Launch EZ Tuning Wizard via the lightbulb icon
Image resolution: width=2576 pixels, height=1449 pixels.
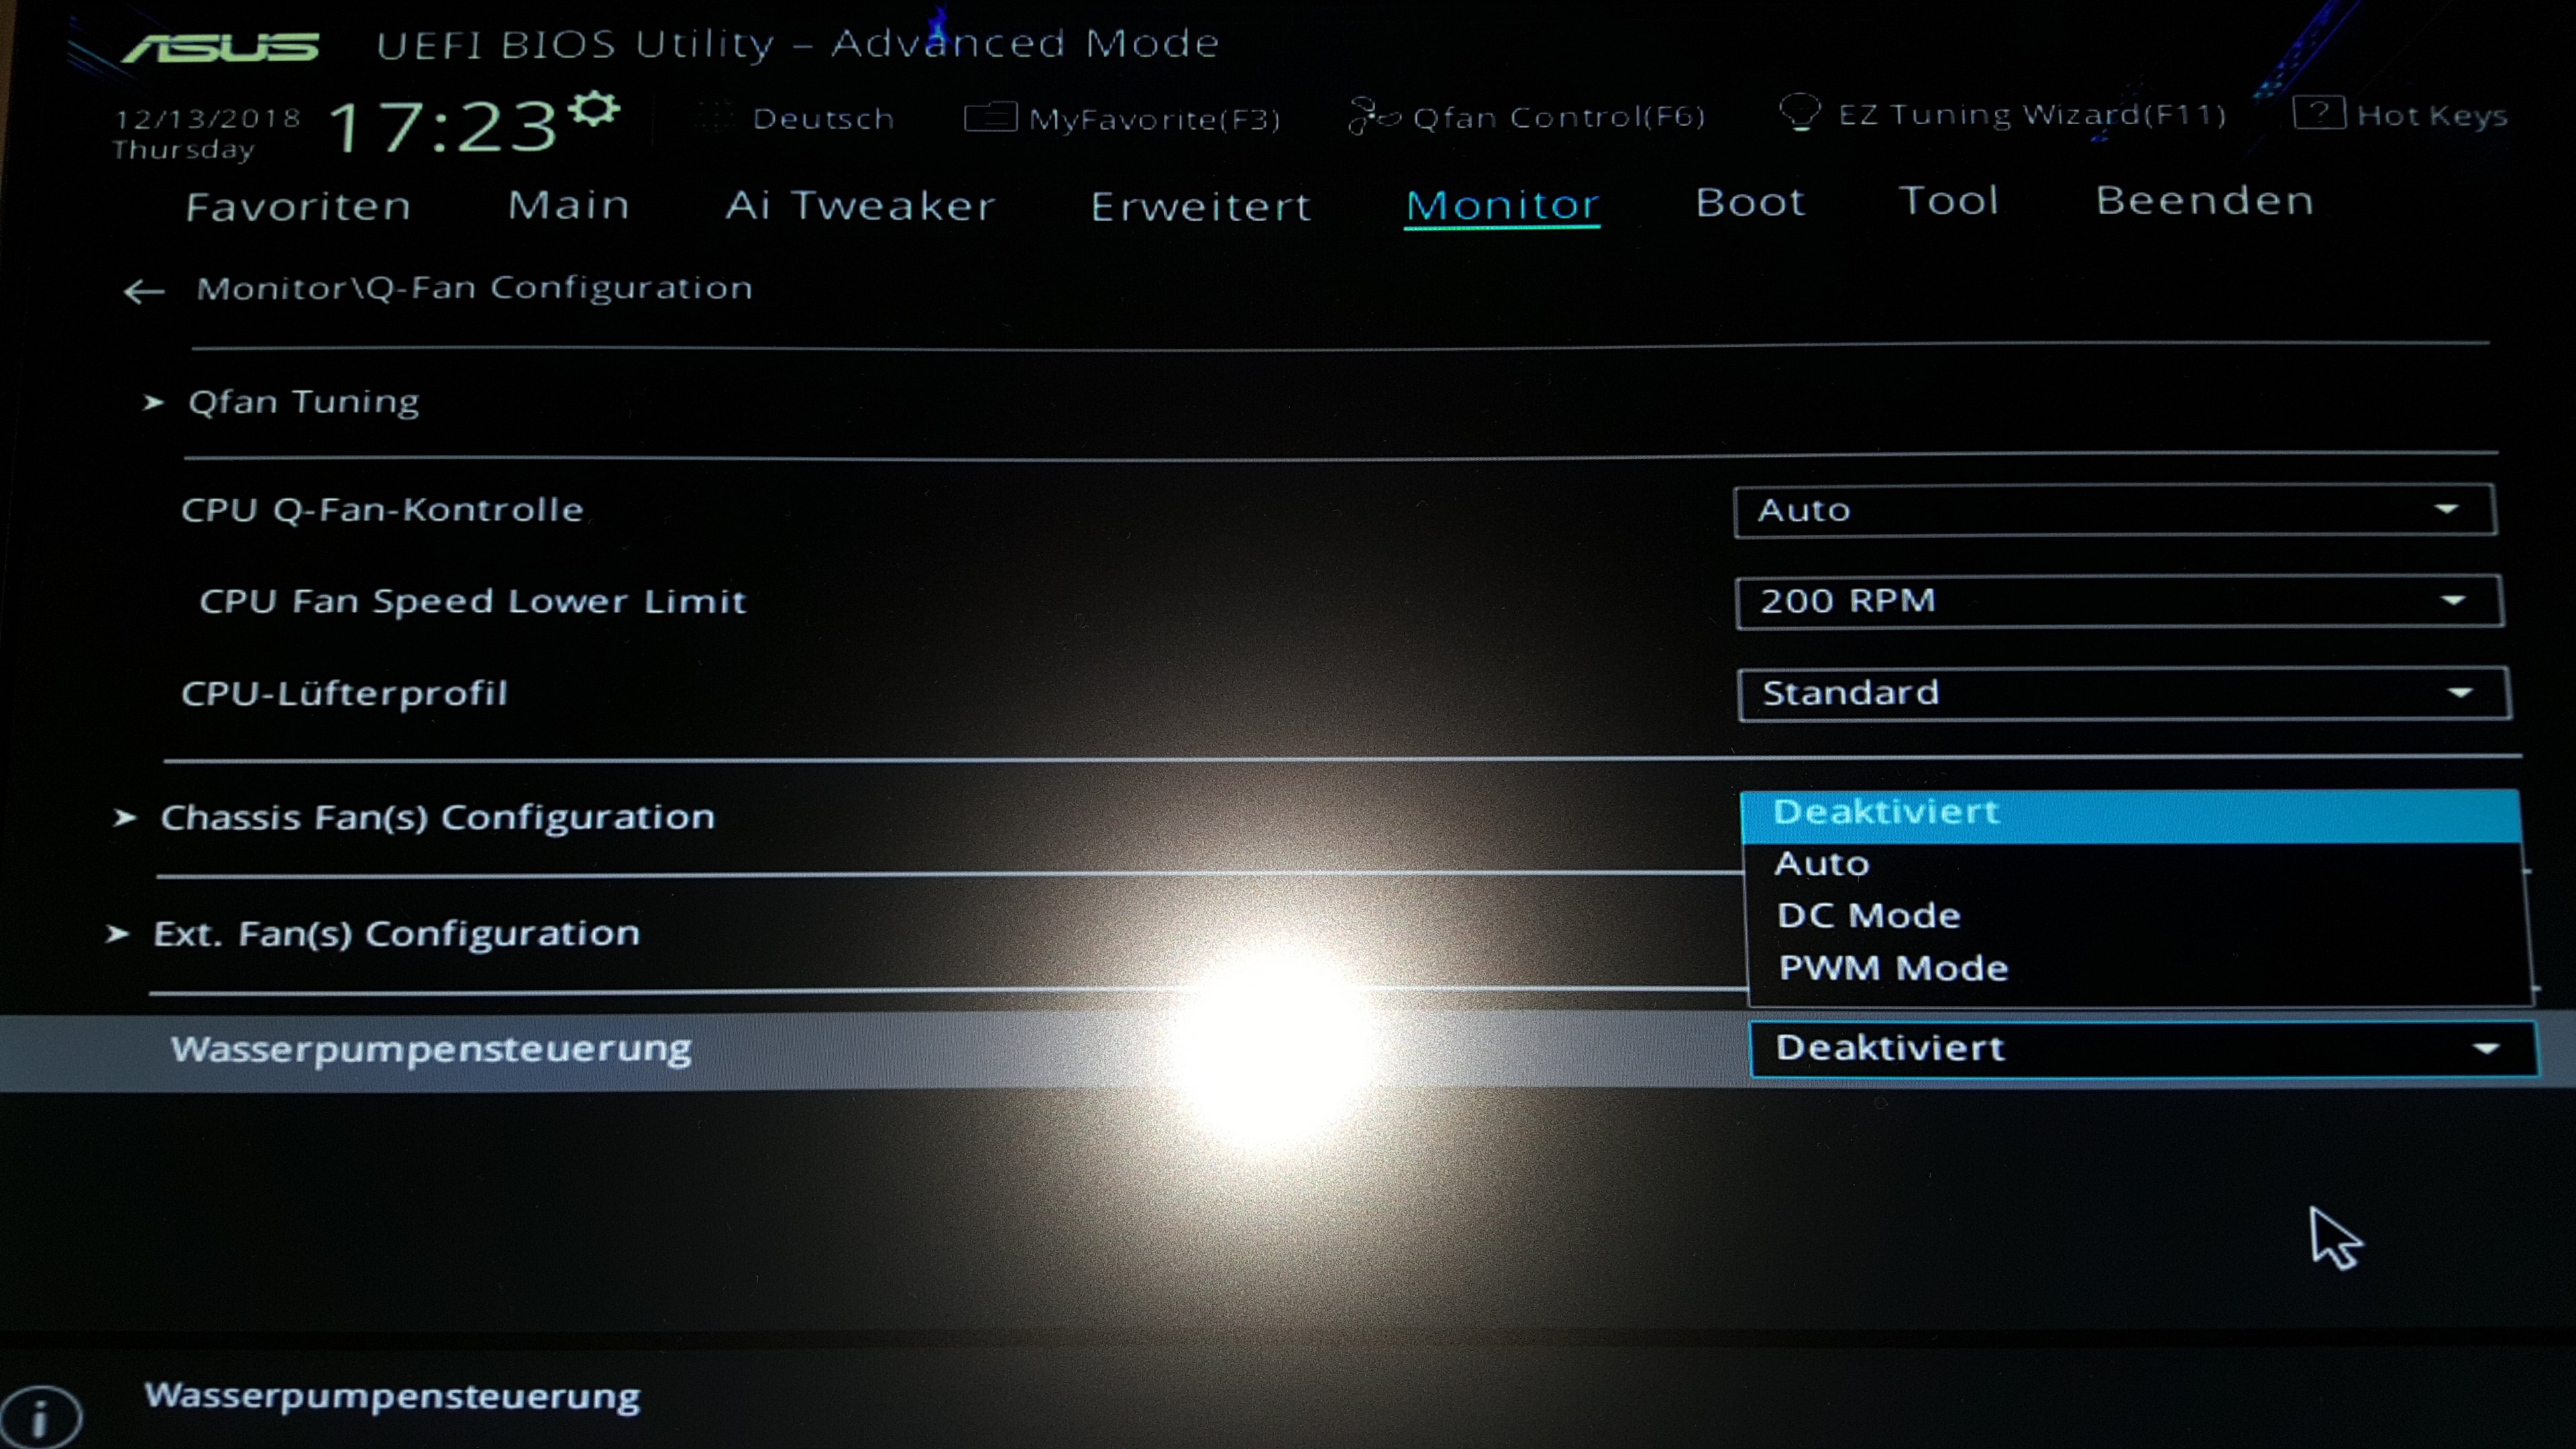(x=1799, y=112)
